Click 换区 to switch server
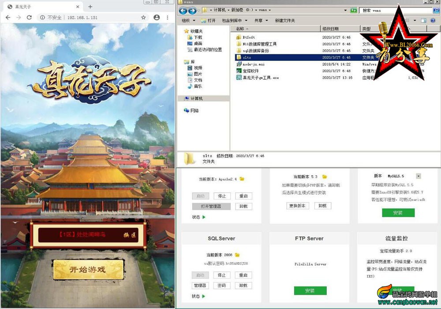This screenshot has width=441, height=309. pos(130,235)
